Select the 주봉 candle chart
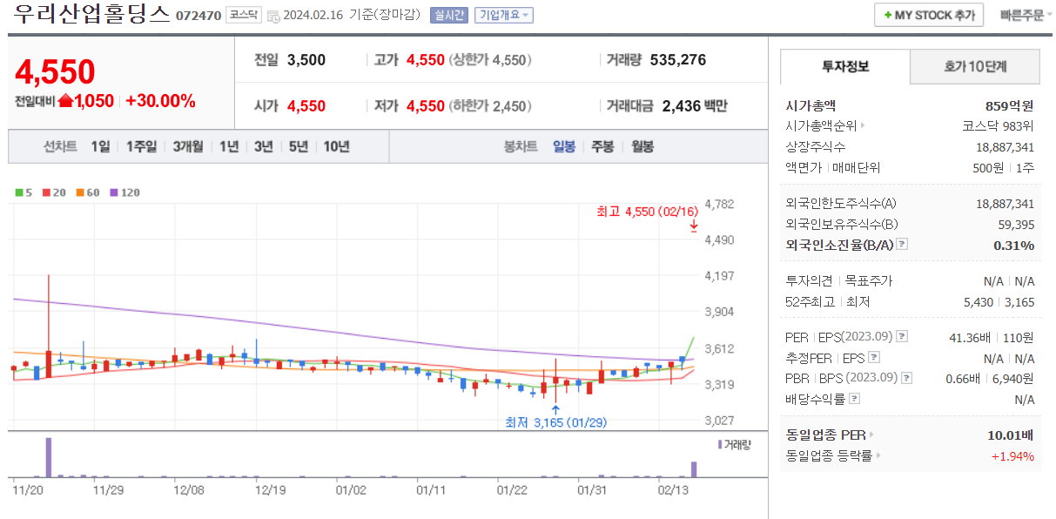This screenshot has width=1056, height=519. [602, 146]
